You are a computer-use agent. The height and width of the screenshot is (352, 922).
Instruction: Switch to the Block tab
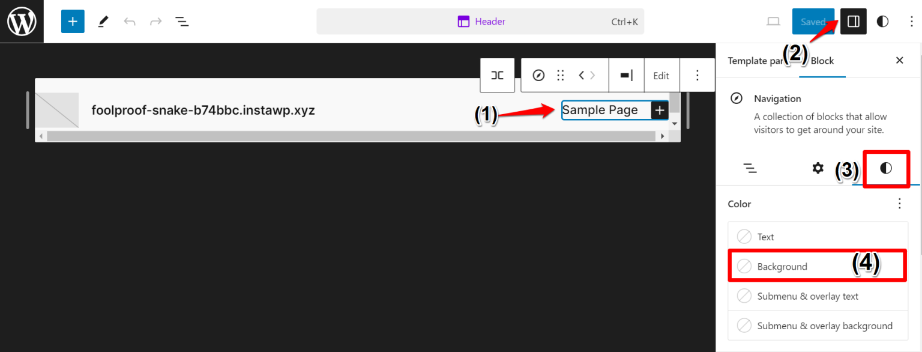(x=822, y=61)
